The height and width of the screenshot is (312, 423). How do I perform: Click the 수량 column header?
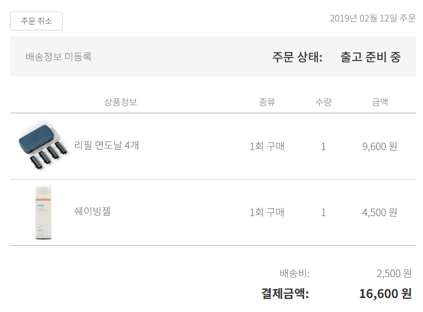323,102
